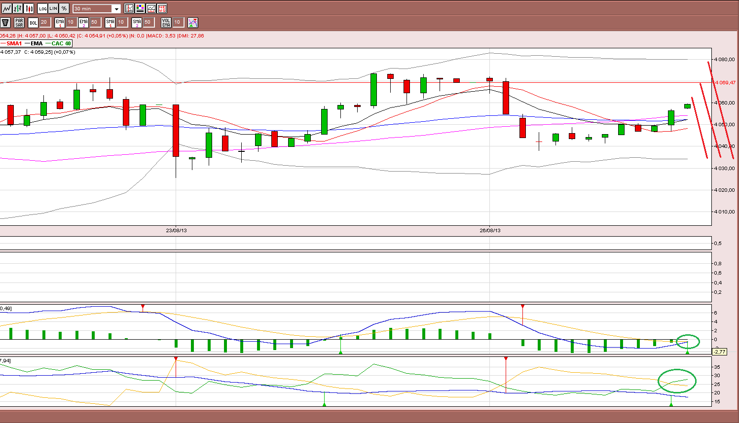
Task: Switch to candlestick chart display
Action: pos(29,8)
